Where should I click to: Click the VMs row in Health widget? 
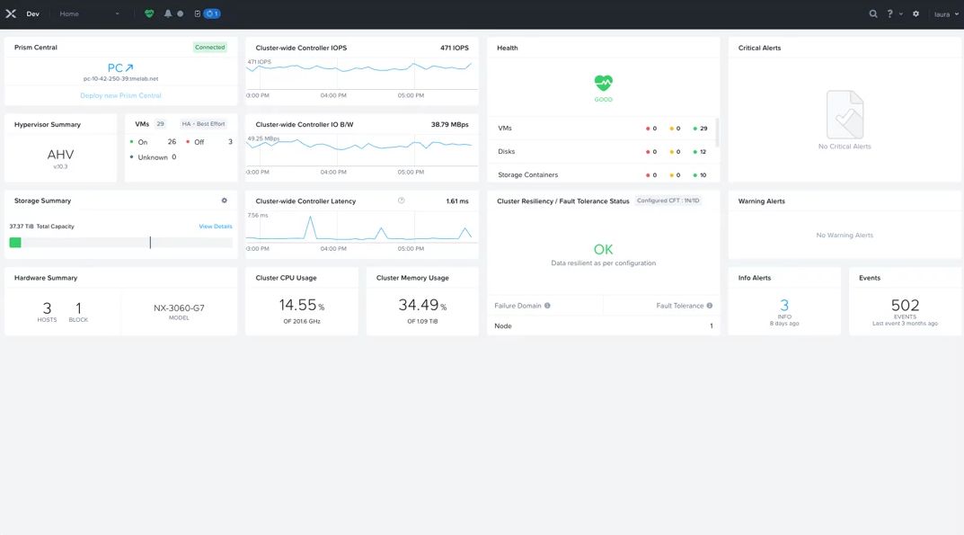pos(603,129)
